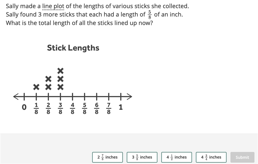This screenshot has height=164, width=258.
Task: Click the X mark above 1/8
Action: click(36, 87)
